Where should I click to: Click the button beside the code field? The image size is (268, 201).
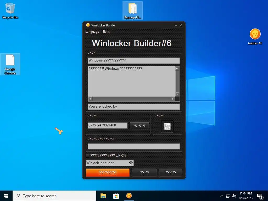click(x=139, y=125)
